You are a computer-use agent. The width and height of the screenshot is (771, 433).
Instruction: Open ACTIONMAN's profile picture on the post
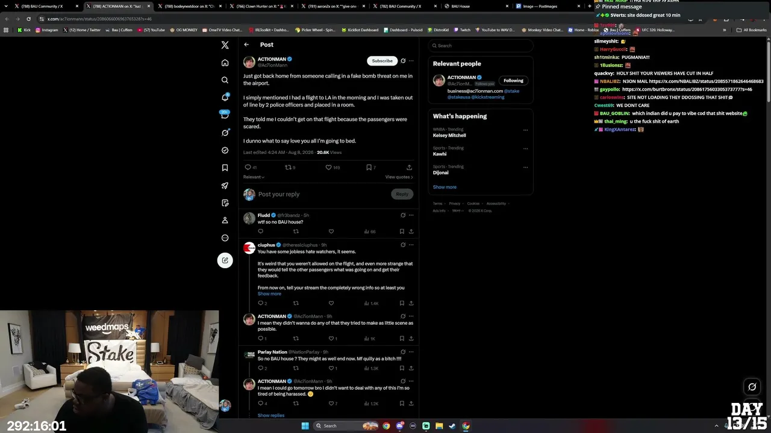tap(249, 63)
